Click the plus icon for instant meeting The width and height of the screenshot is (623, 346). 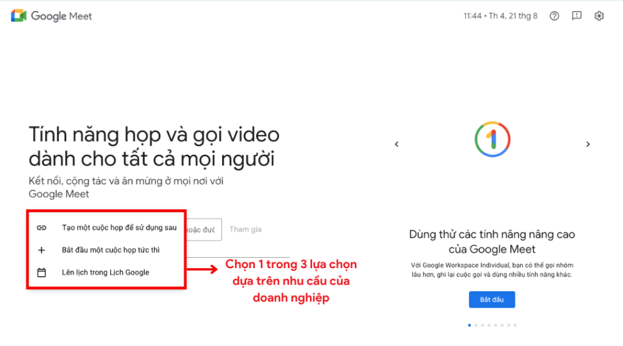[41, 250]
